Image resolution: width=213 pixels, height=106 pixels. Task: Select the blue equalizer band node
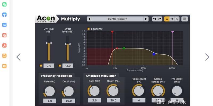point(154,54)
